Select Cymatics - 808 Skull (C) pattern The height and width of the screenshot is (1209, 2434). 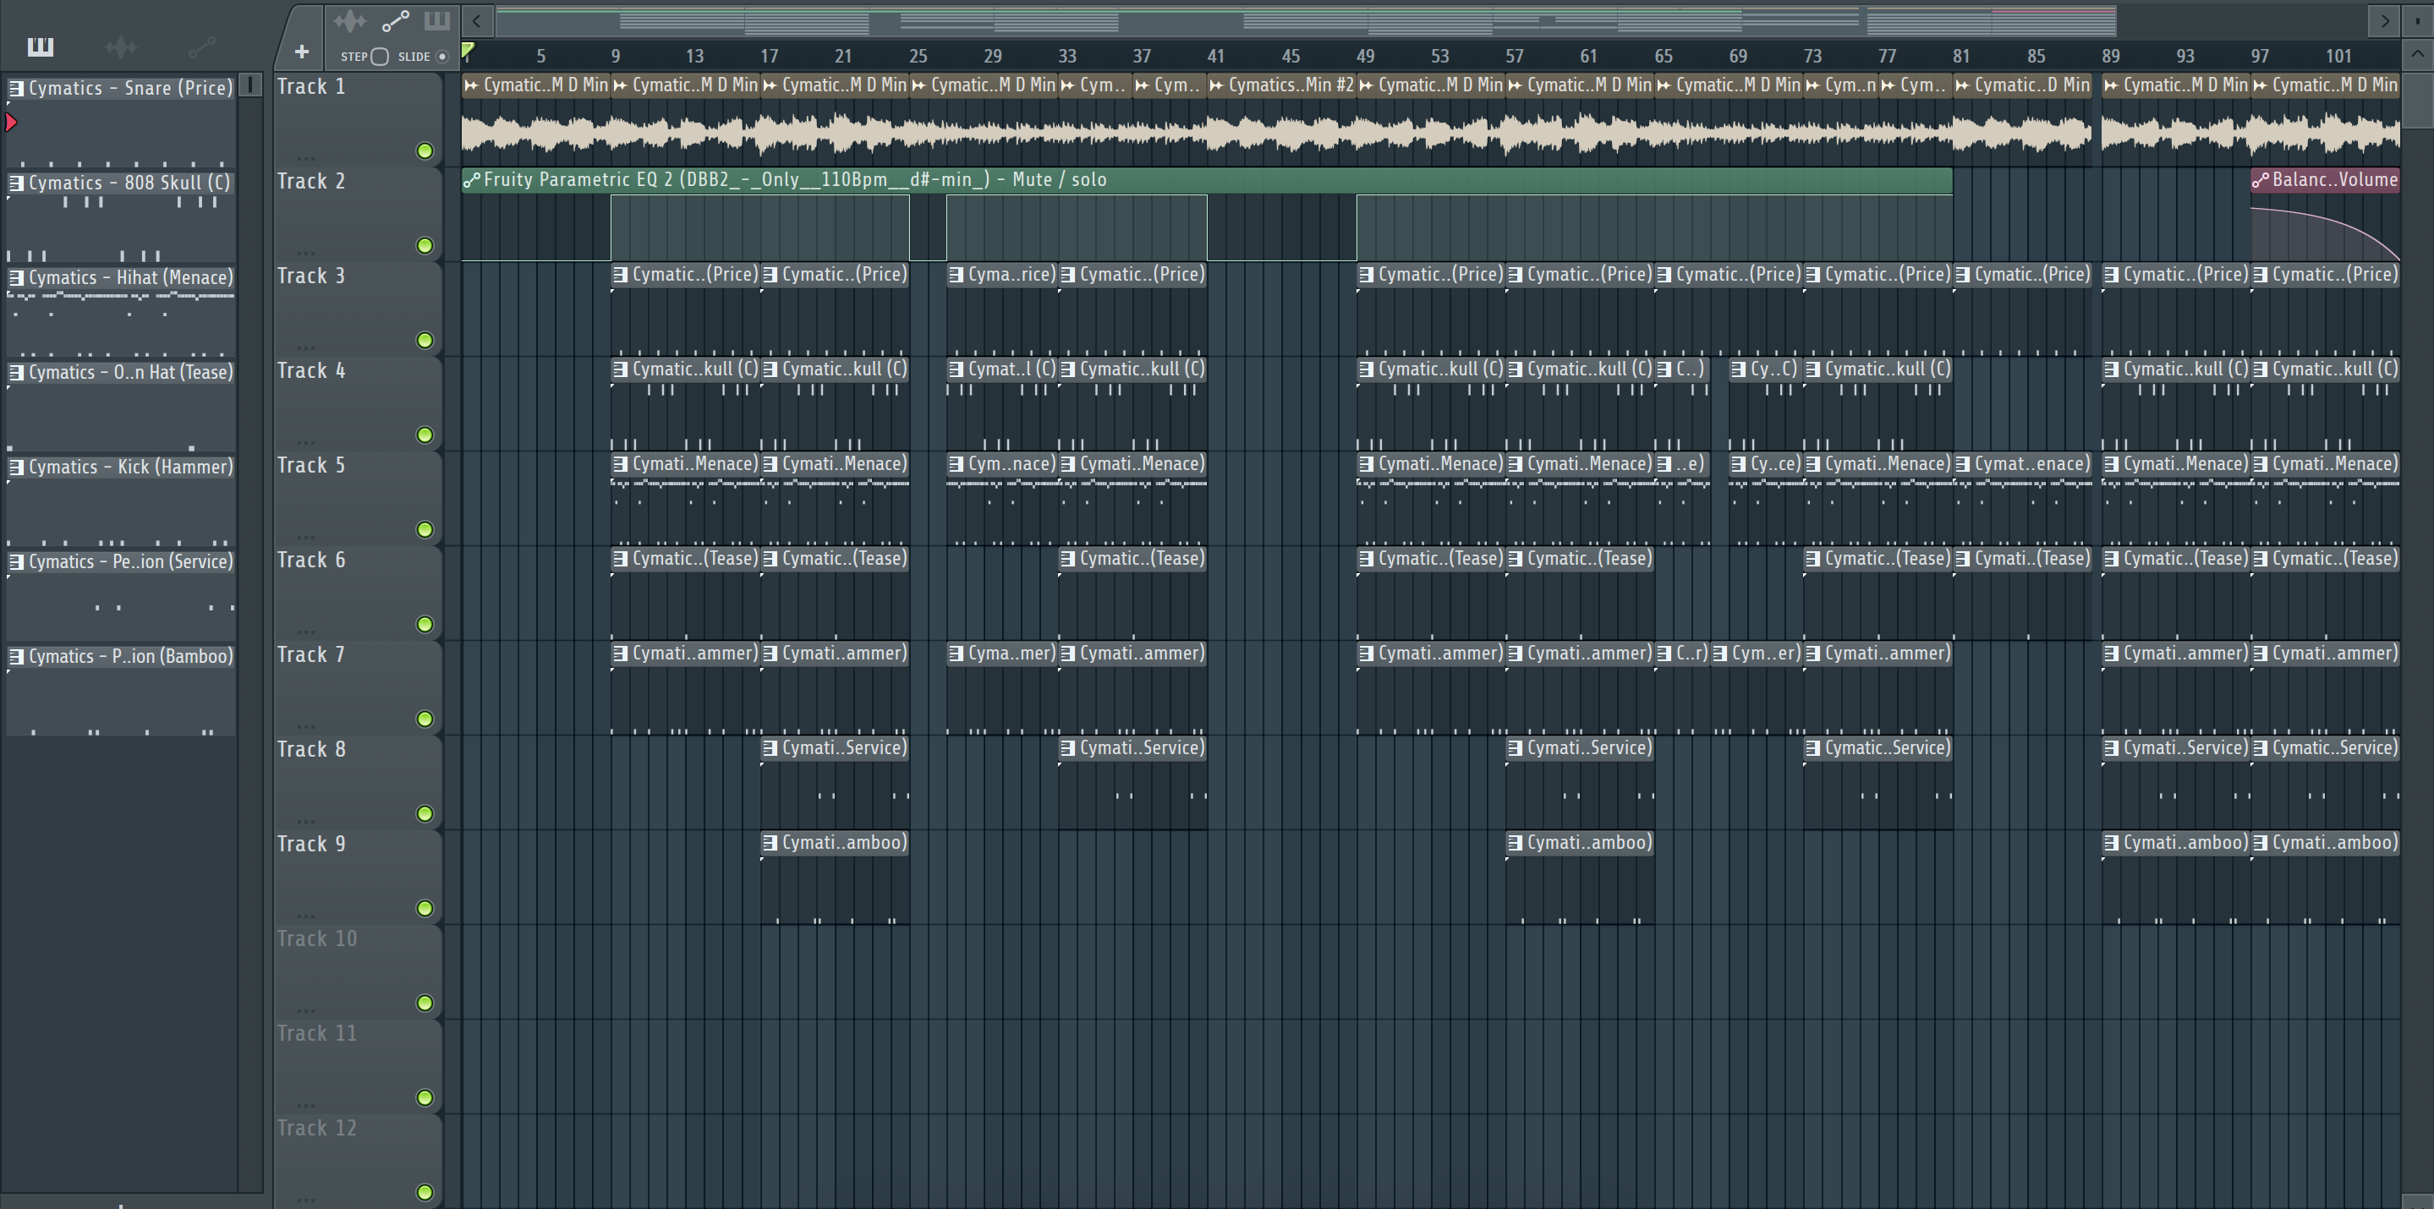click(x=129, y=183)
